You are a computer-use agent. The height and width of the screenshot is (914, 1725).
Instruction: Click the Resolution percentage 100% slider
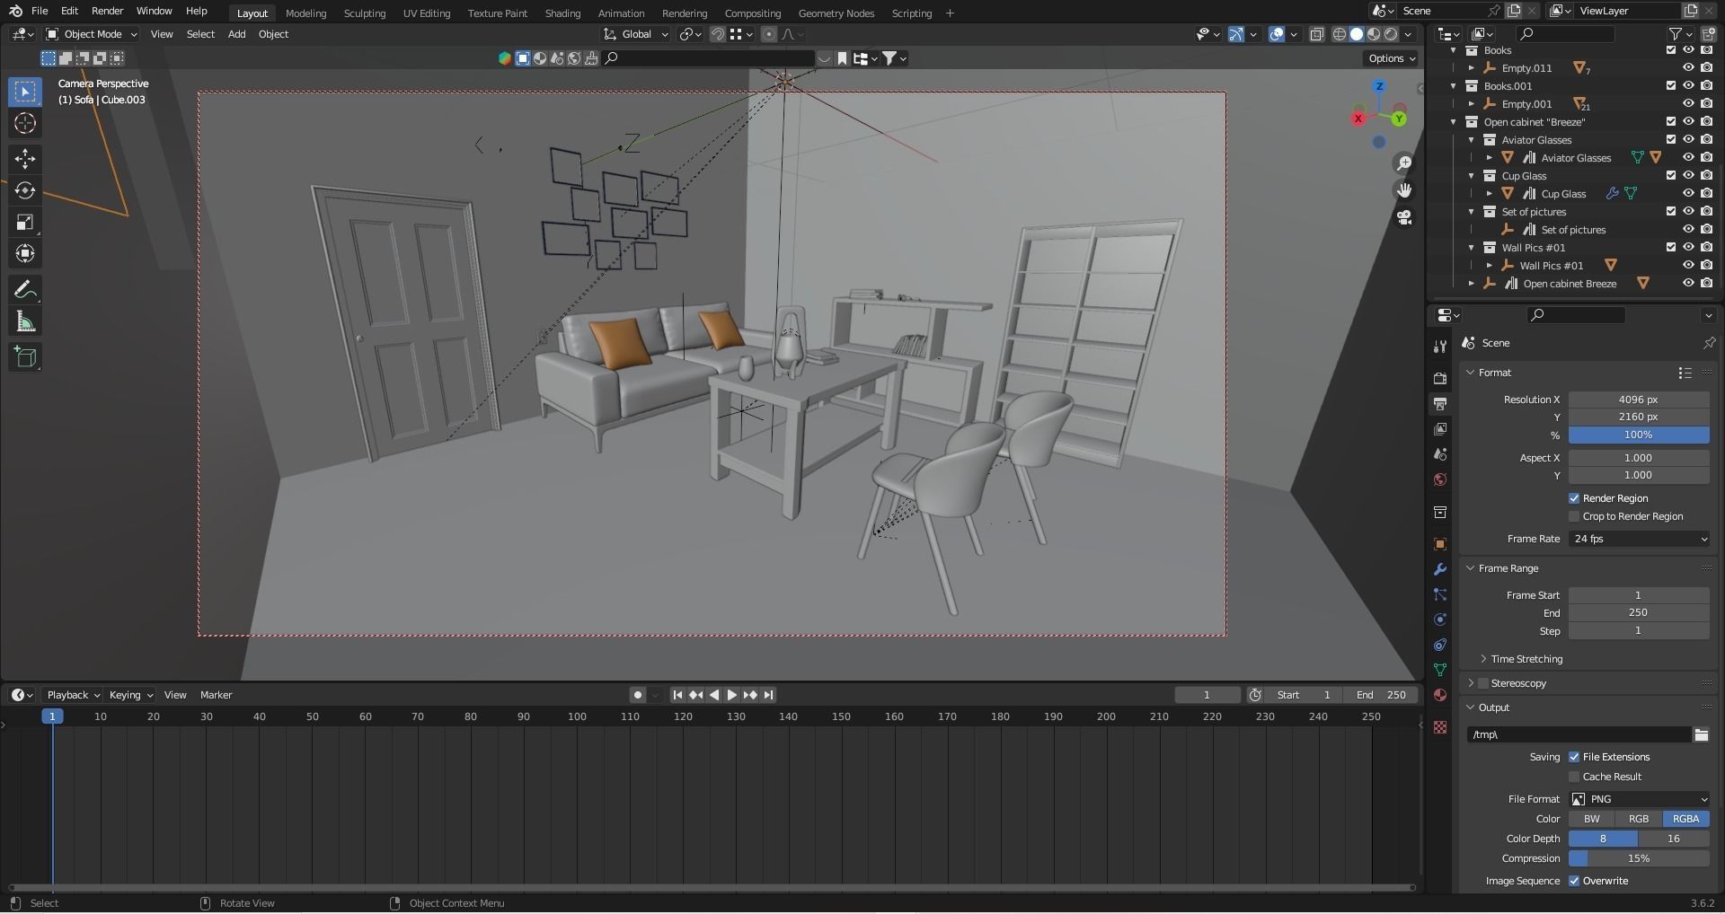coord(1639,435)
